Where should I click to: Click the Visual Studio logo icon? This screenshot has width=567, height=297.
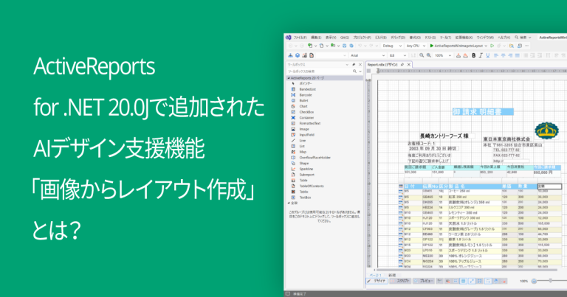[288, 38]
